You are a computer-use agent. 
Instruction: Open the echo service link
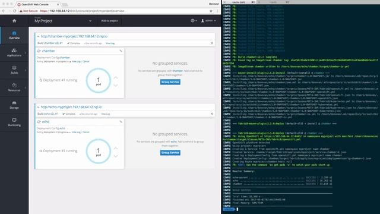(x=46, y=121)
